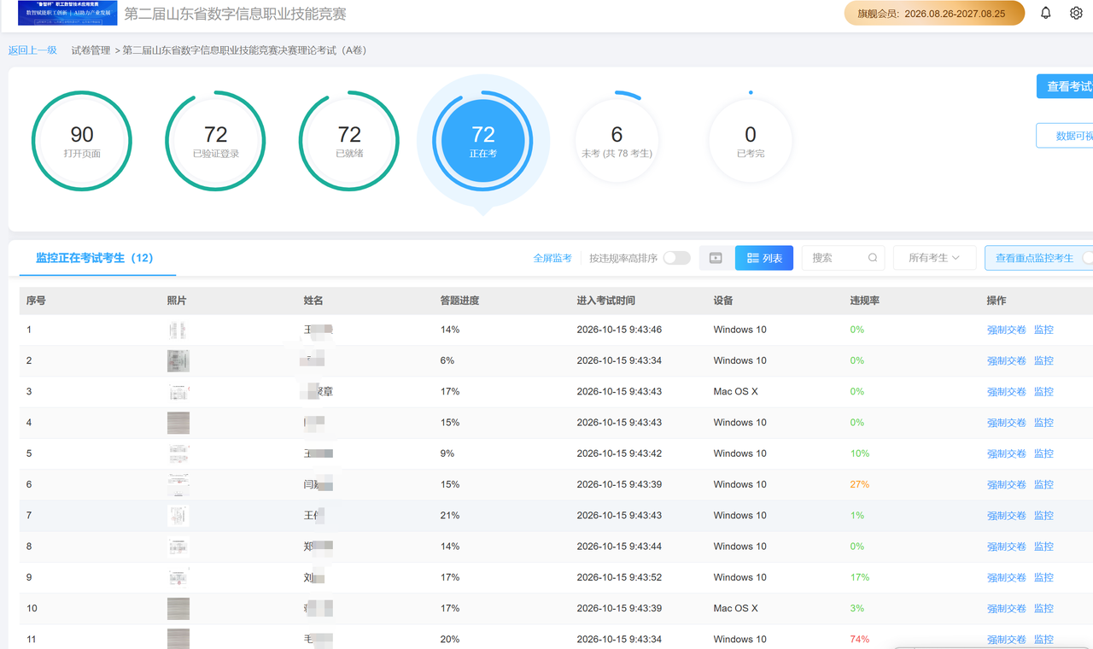Click 强制交卷 for row 1
This screenshot has height=649, width=1093.
[x=1007, y=330]
